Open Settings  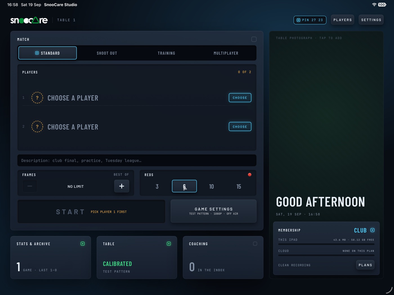[371, 20]
